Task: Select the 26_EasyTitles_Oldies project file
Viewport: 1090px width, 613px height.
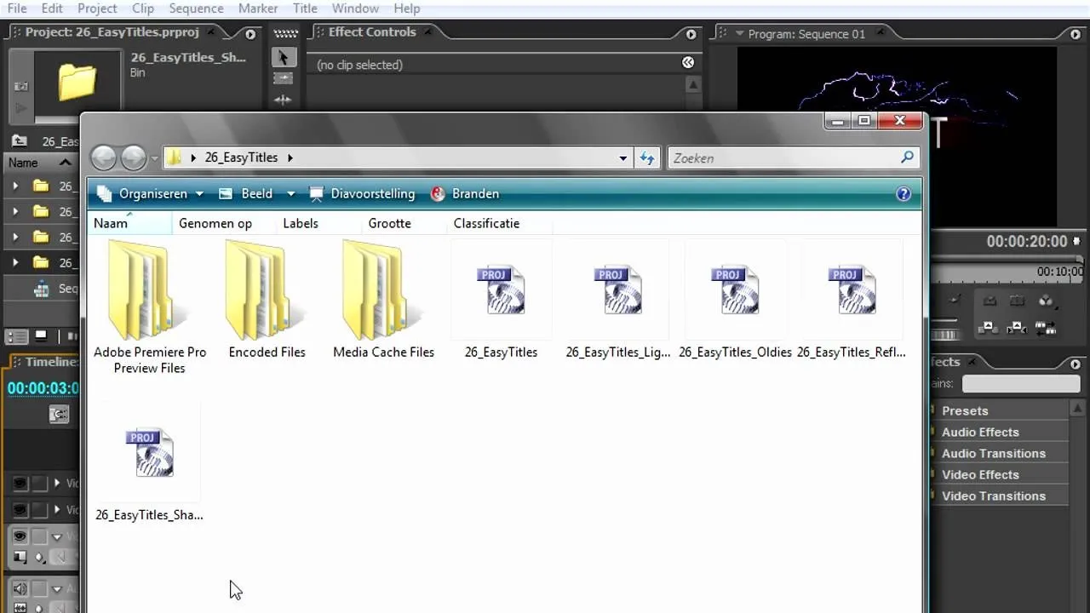Action: coord(735,300)
